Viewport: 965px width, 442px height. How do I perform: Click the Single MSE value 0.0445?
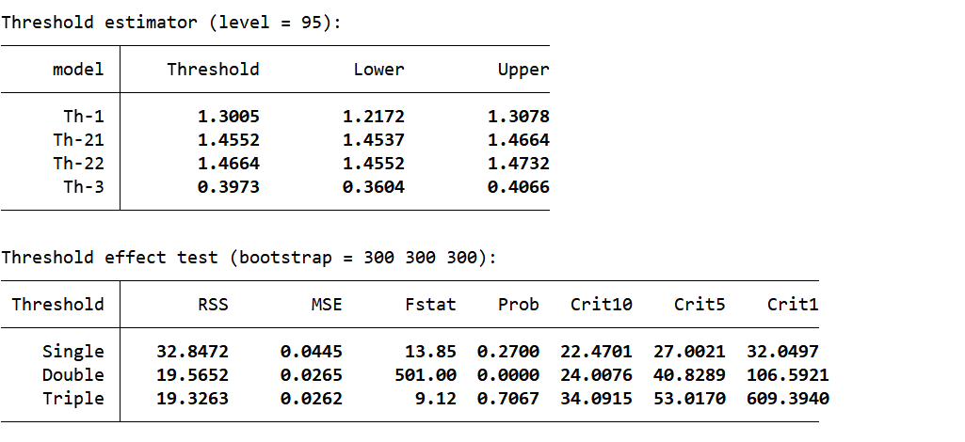click(312, 351)
